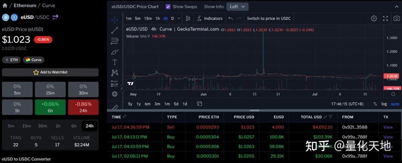The height and width of the screenshot is (163, 402).
Task: Sort swaps by TIME column toggle
Action: click(125, 117)
